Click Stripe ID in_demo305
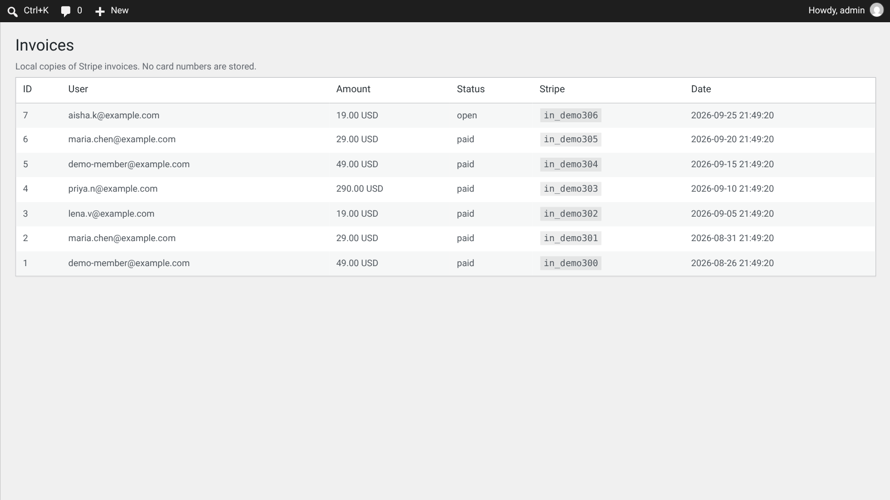 (571, 139)
